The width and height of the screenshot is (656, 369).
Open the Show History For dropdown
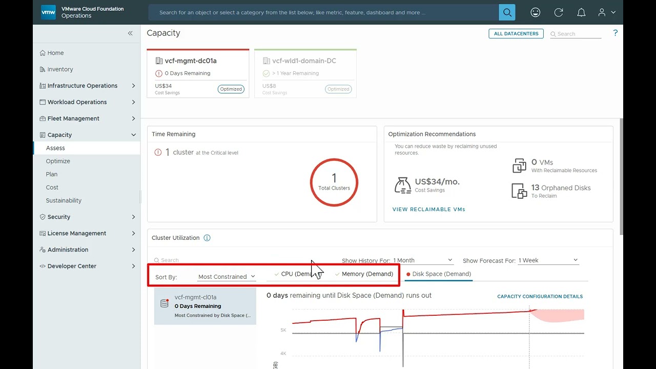pyautogui.click(x=423, y=260)
